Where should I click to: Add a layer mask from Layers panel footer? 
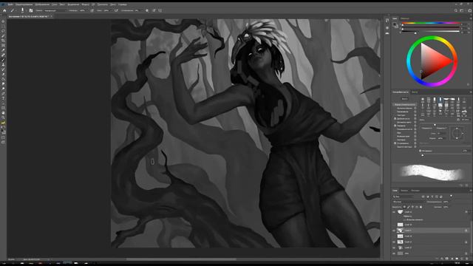(x=446, y=259)
